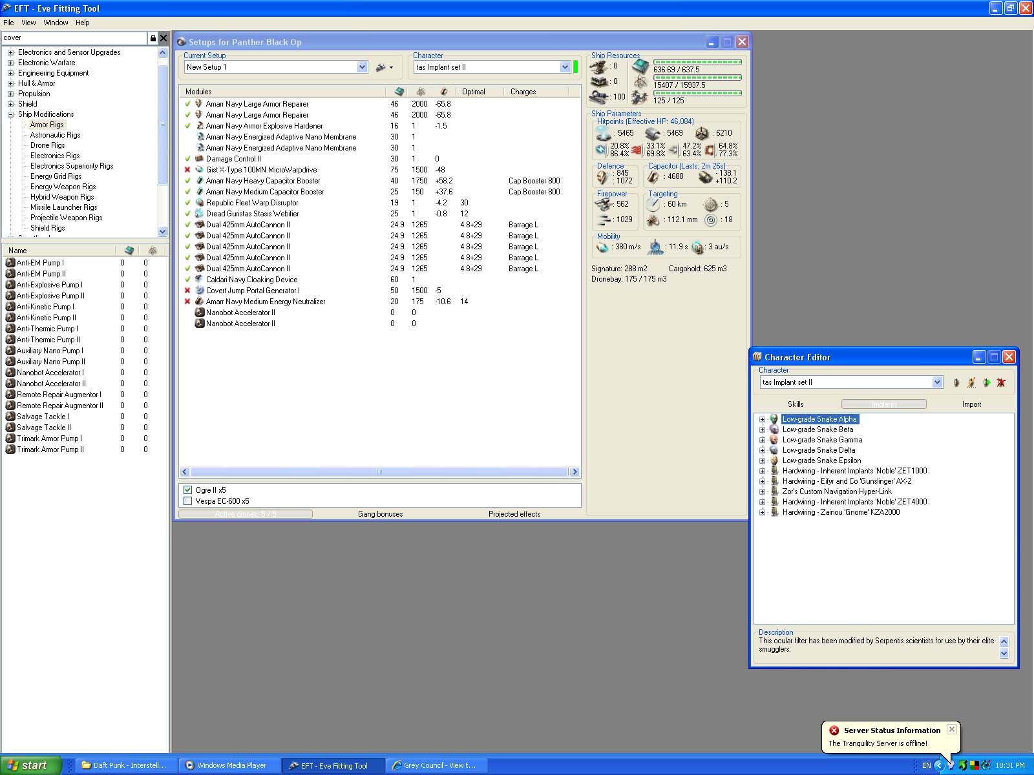The image size is (1034, 775).
Task: Switch to Windows Media Player in taskbar
Action: pyautogui.click(x=230, y=765)
